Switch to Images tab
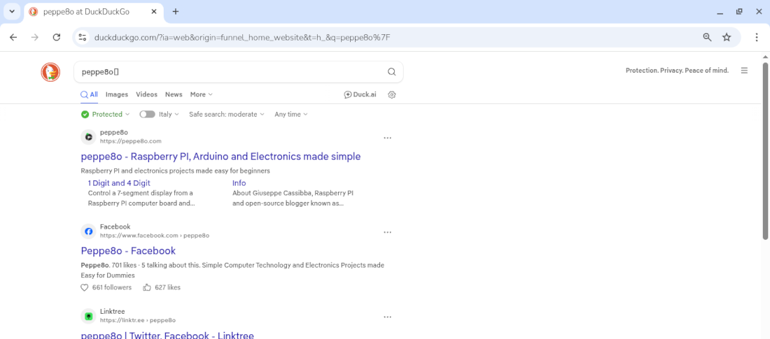The width and height of the screenshot is (770, 339). (117, 94)
